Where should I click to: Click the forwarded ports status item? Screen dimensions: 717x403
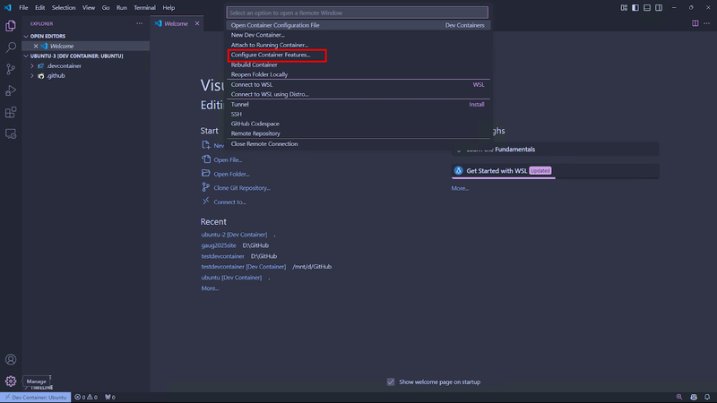pos(110,398)
